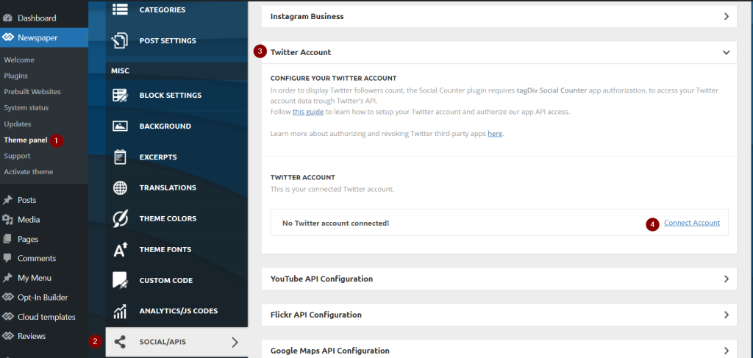The width and height of the screenshot is (753, 358).
Task: Click the Social/APIs share icon
Action: [x=120, y=342]
